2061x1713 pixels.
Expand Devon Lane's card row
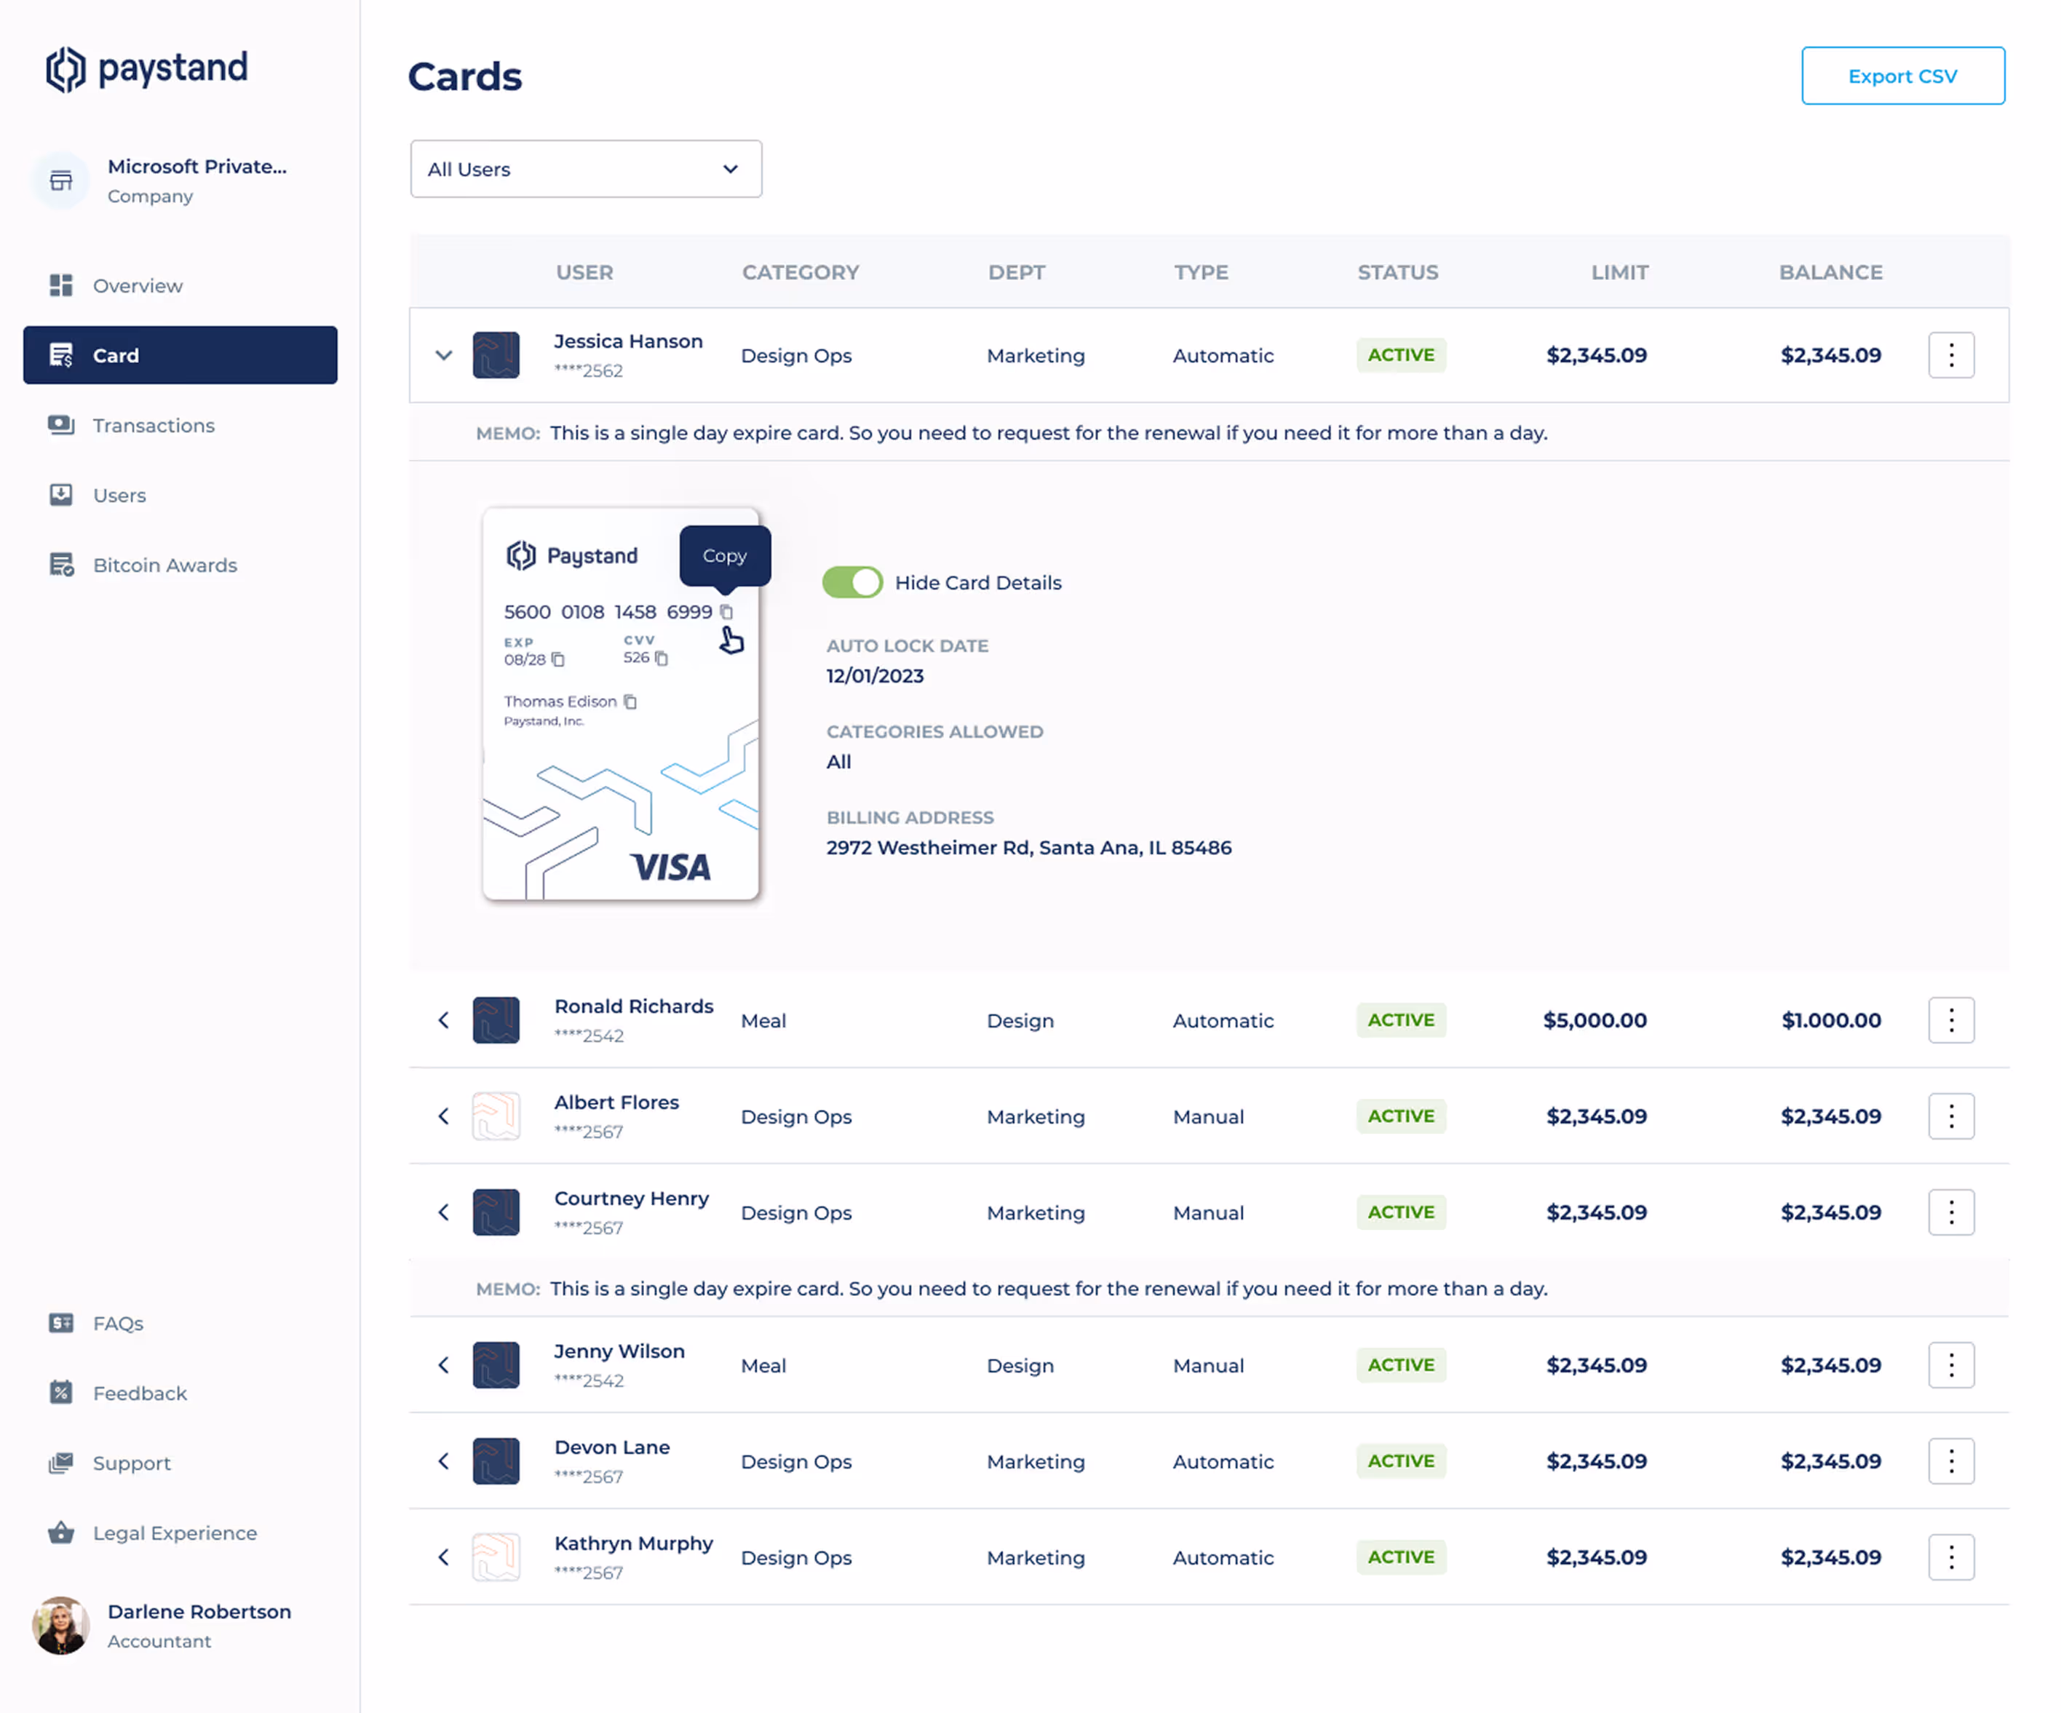point(444,1461)
